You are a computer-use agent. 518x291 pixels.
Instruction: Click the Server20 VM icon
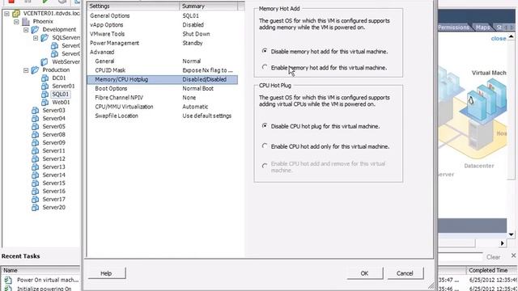coord(35,208)
